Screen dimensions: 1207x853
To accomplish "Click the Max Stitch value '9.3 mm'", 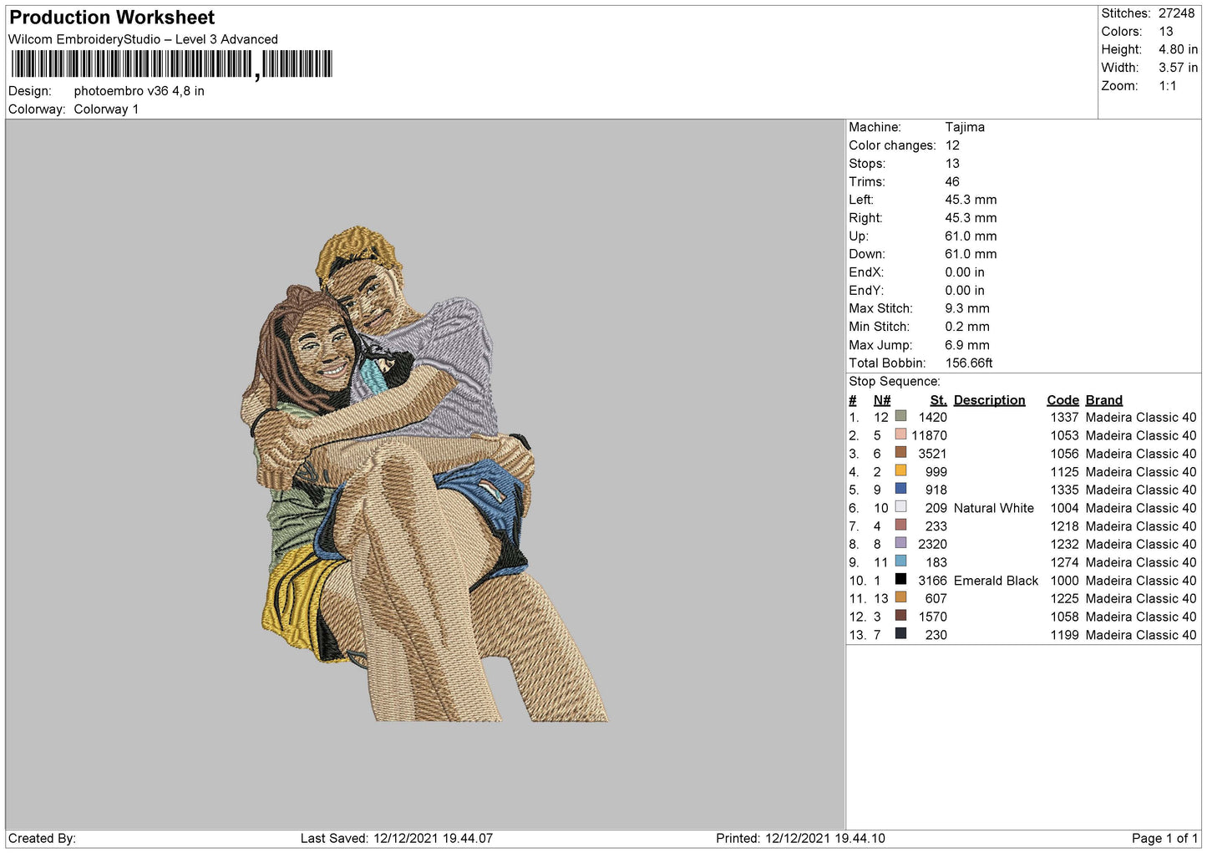I will [x=967, y=308].
